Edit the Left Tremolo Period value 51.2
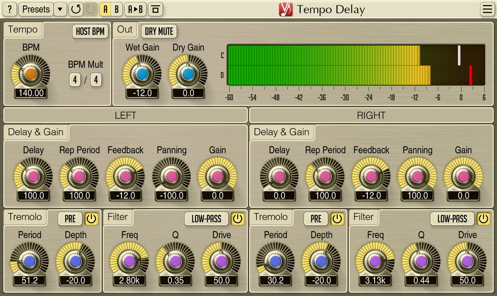The height and width of the screenshot is (296, 497). coord(30,281)
